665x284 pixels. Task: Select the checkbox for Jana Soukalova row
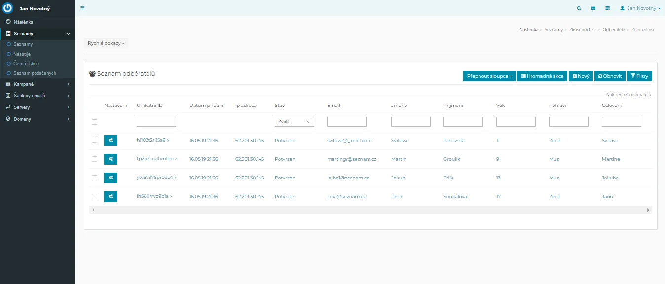95,197
